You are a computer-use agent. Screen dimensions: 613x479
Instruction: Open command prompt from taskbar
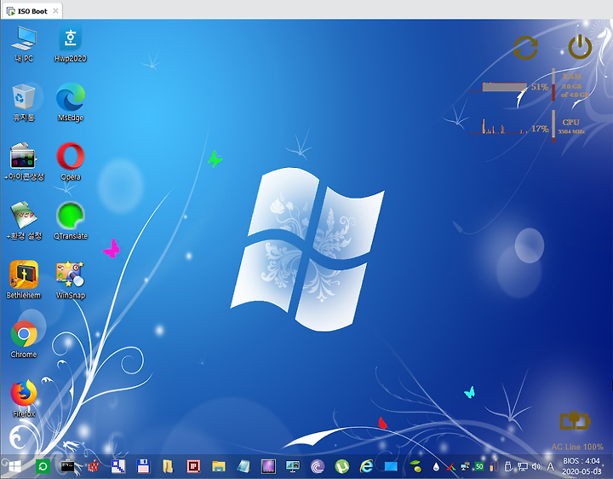click(x=67, y=466)
